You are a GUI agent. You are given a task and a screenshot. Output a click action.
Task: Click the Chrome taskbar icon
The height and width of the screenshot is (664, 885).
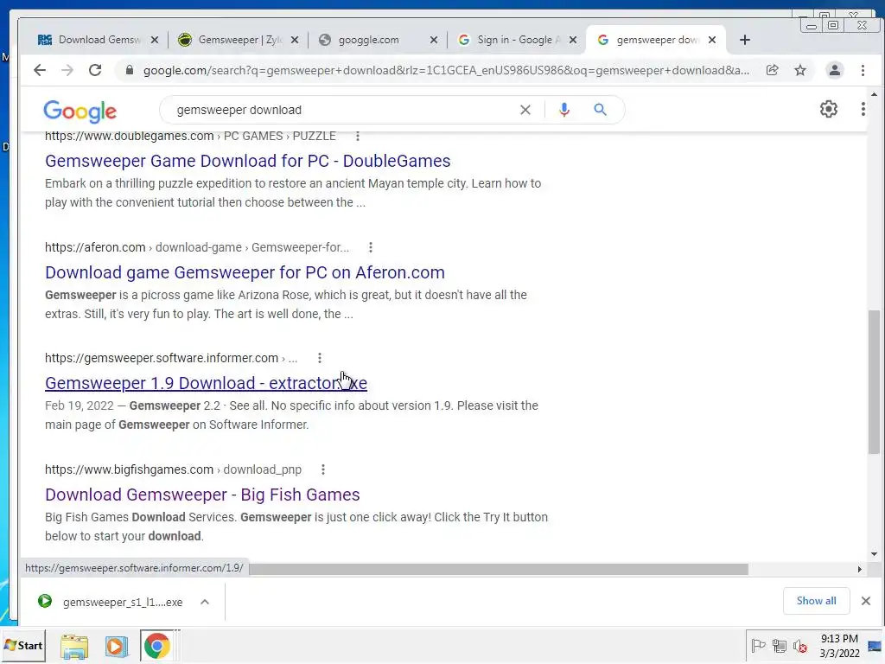[x=157, y=646]
